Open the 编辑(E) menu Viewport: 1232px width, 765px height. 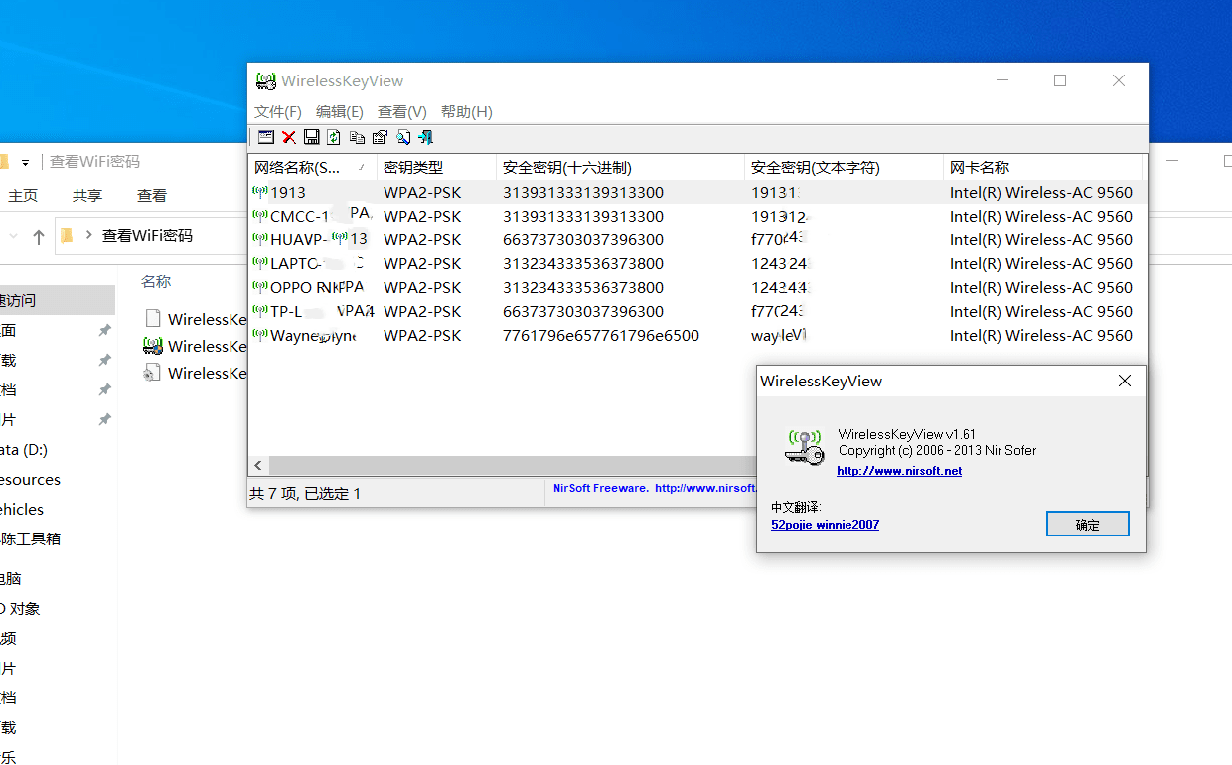click(x=340, y=112)
